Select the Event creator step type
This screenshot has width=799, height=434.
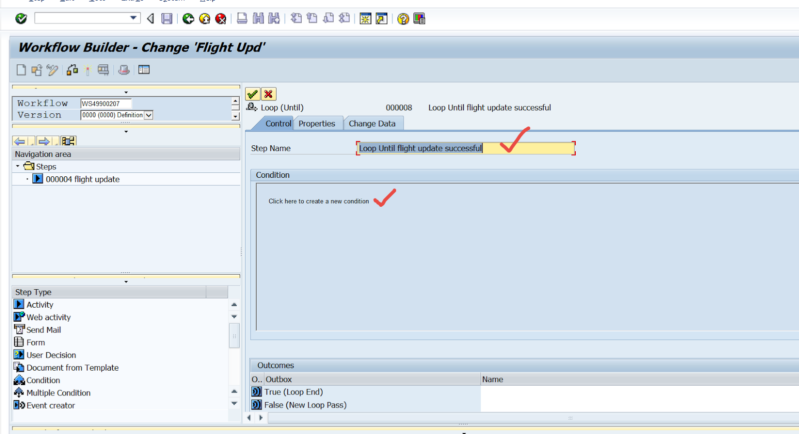pyautogui.click(x=50, y=406)
